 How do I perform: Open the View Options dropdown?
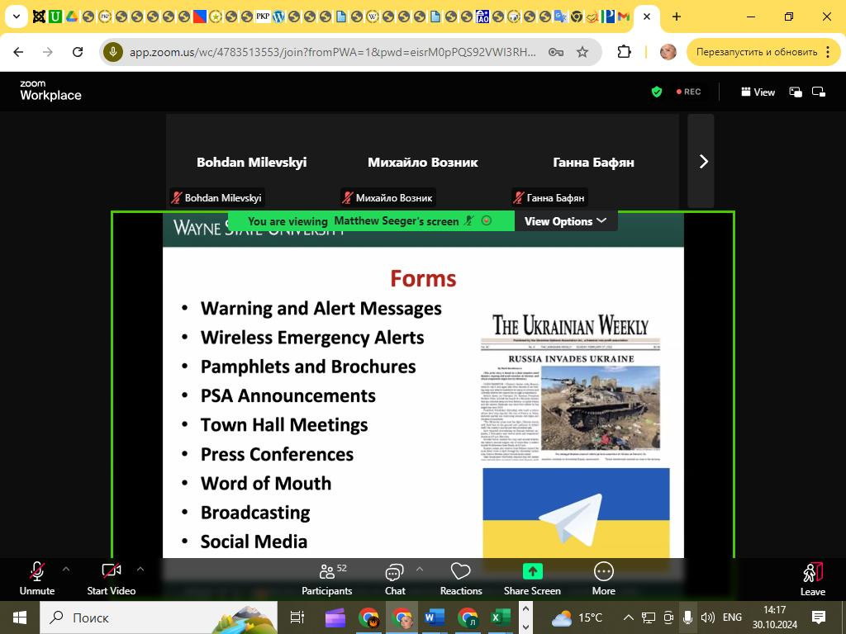pos(565,221)
